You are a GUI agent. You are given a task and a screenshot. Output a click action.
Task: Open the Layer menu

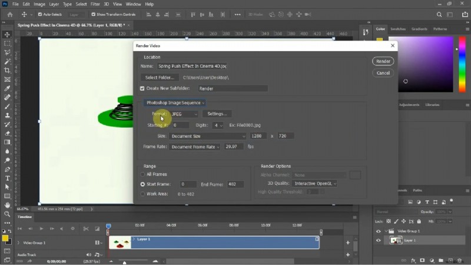(x=54, y=4)
